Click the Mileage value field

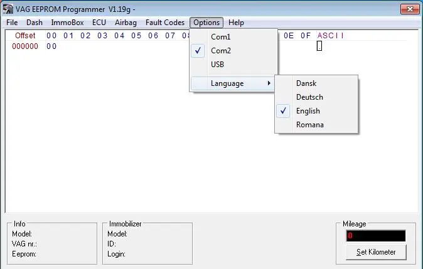pos(375,236)
